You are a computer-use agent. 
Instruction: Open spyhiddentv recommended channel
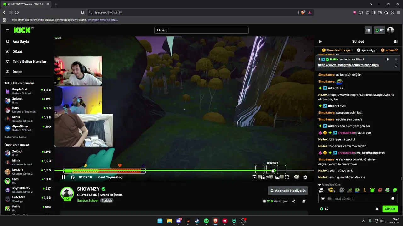click(28, 190)
